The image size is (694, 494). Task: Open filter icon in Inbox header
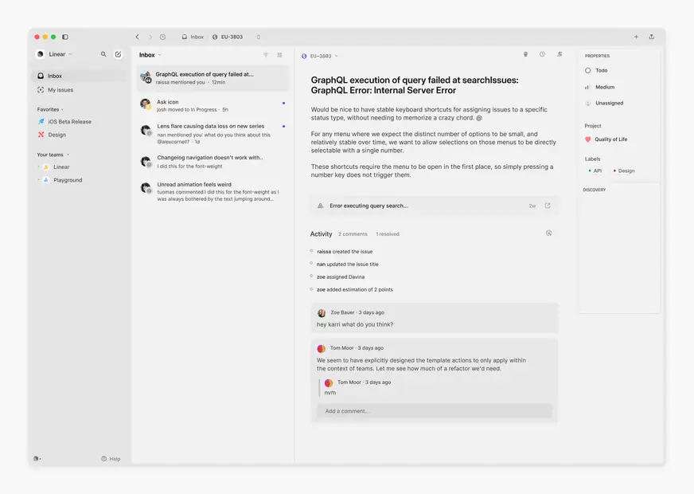pos(266,55)
